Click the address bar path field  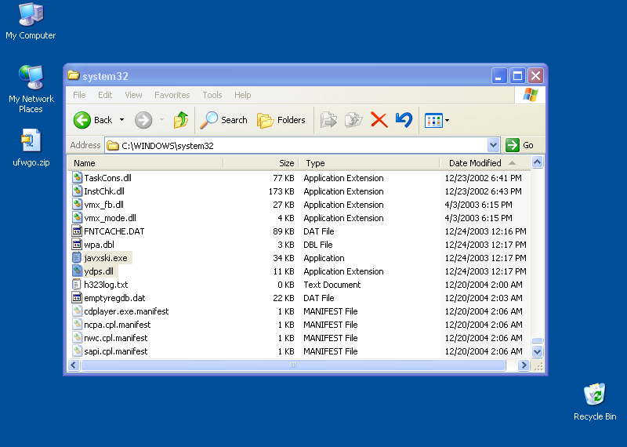(297, 146)
